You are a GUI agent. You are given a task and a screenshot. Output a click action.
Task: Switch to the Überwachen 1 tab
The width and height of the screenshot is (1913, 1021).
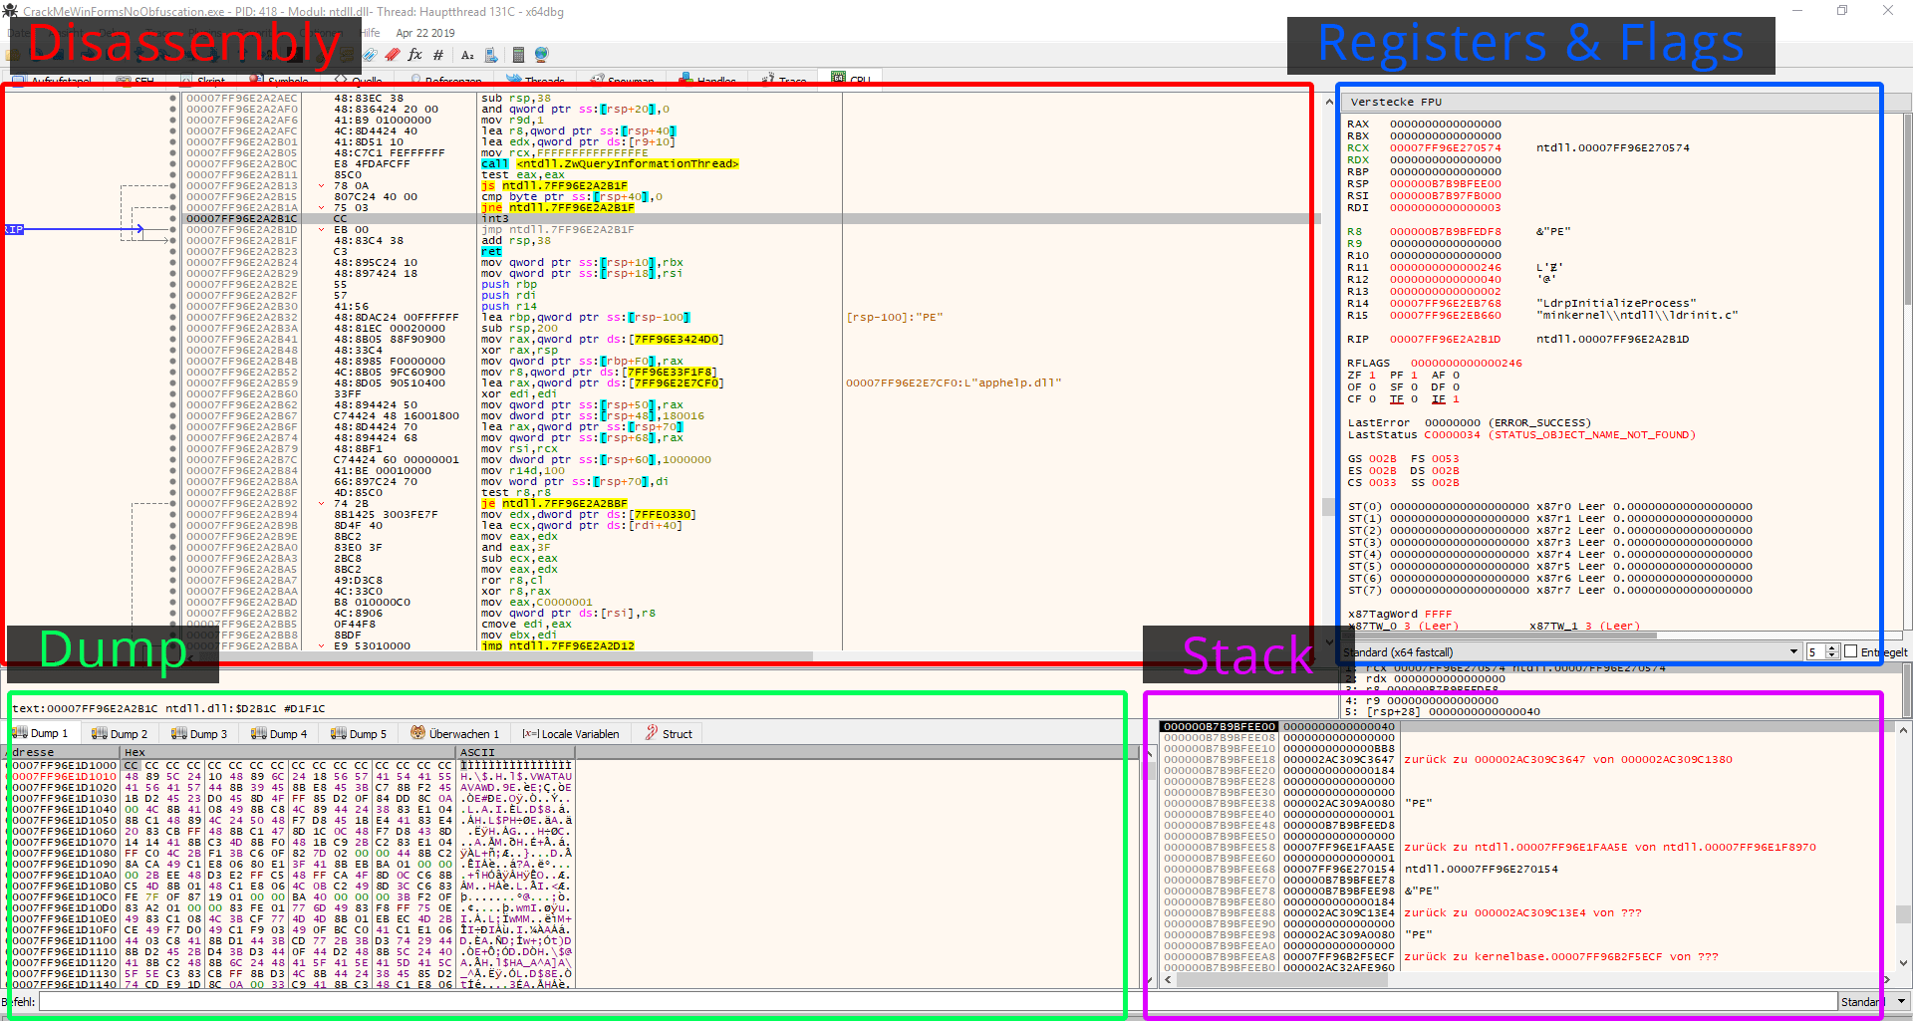(454, 733)
